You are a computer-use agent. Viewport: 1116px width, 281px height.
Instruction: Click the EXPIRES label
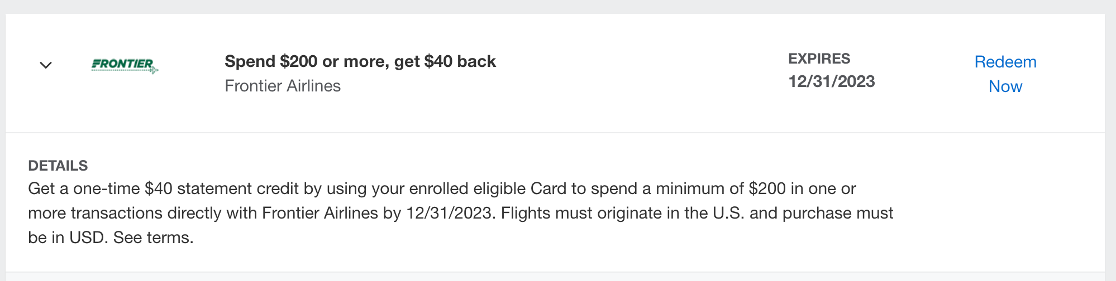click(x=819, y=59)
